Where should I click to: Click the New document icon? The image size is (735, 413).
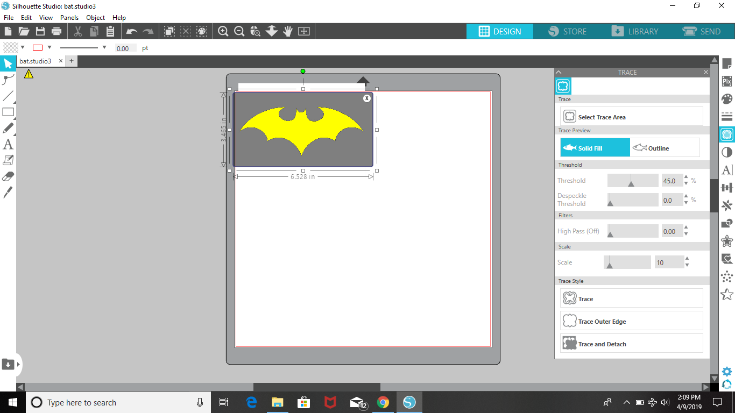pos(8,31)
